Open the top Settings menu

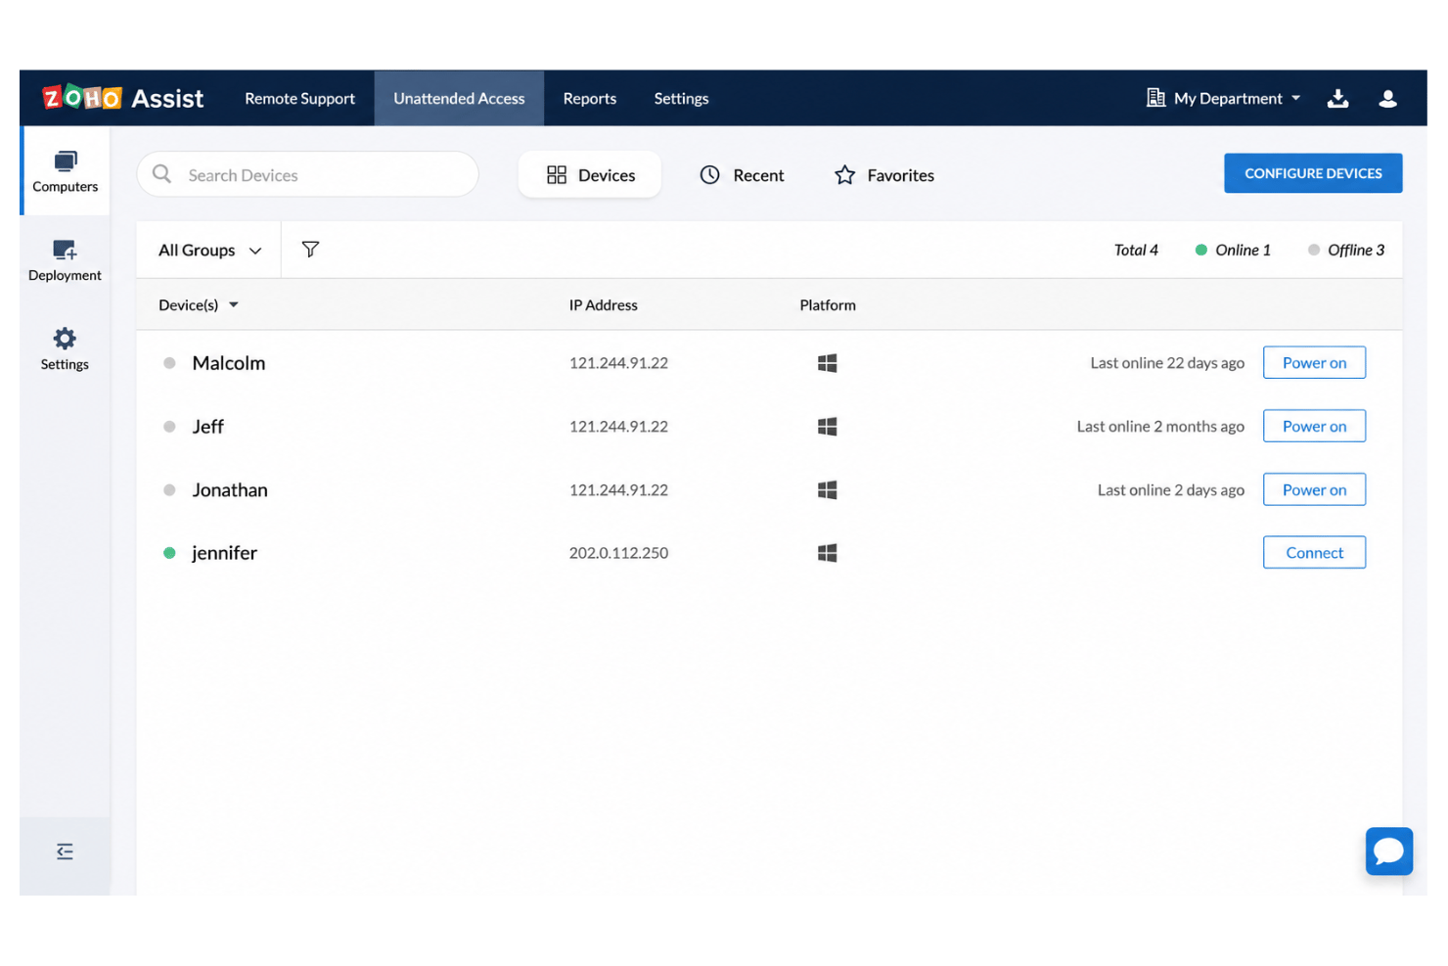[681, 98]
